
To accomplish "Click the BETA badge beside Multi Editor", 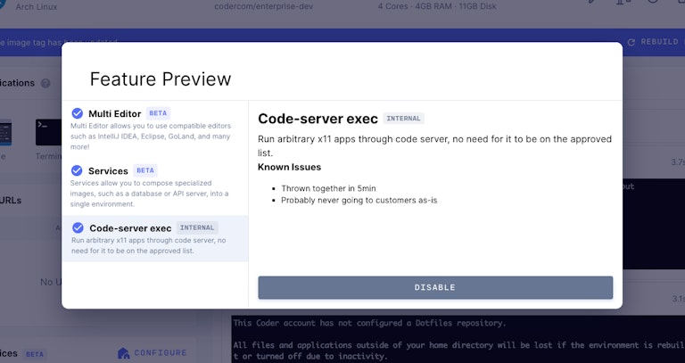I will [158, 113].
